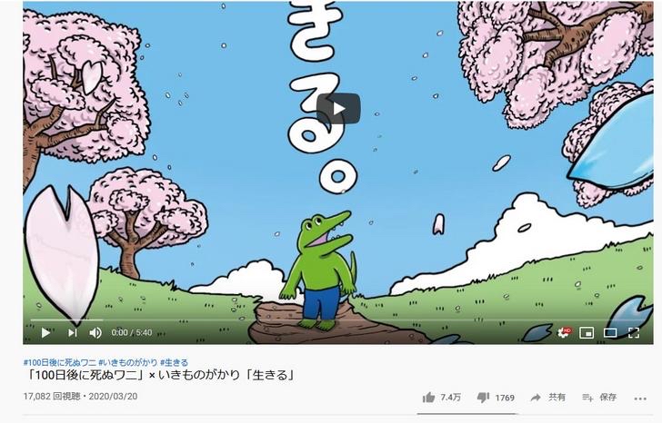
Task: Open hashtag #生きる
Action: pyautogui.click(x=174, y=362)
